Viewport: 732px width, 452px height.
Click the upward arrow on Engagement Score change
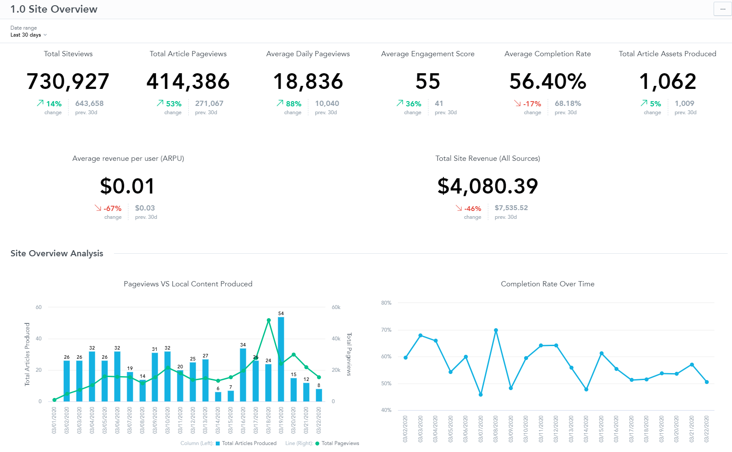click(399, 103)
